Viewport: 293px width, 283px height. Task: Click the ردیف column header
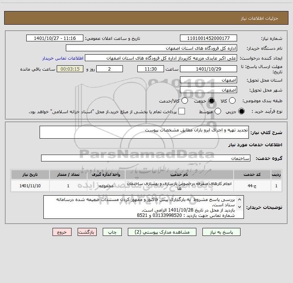[276, 175]
